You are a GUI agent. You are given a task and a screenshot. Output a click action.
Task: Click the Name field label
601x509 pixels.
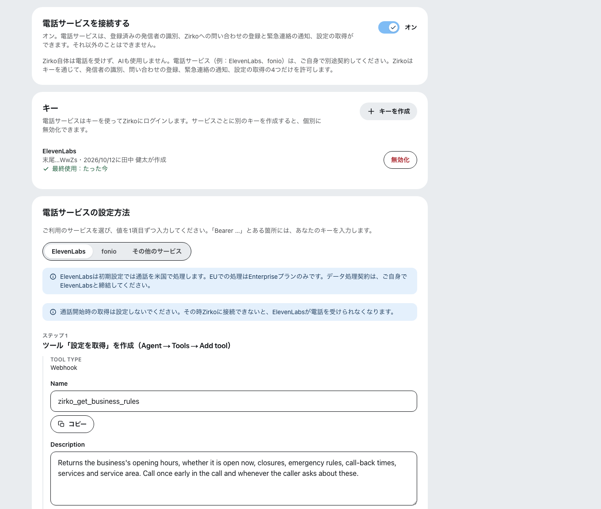click(x=59, y=384)
